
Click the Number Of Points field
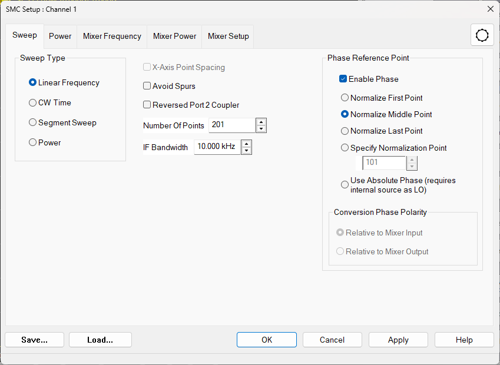tap(232, 125)
